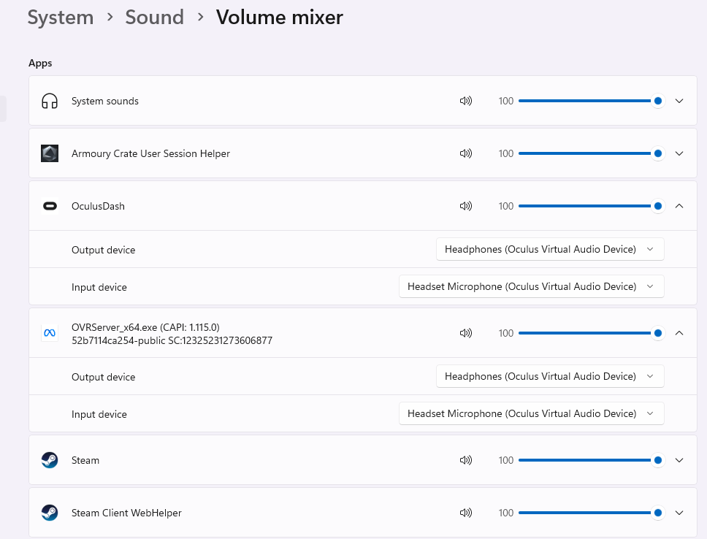
Task: Mute Steam Client WebHelper speaker icon
Action: tap(466, 513)
